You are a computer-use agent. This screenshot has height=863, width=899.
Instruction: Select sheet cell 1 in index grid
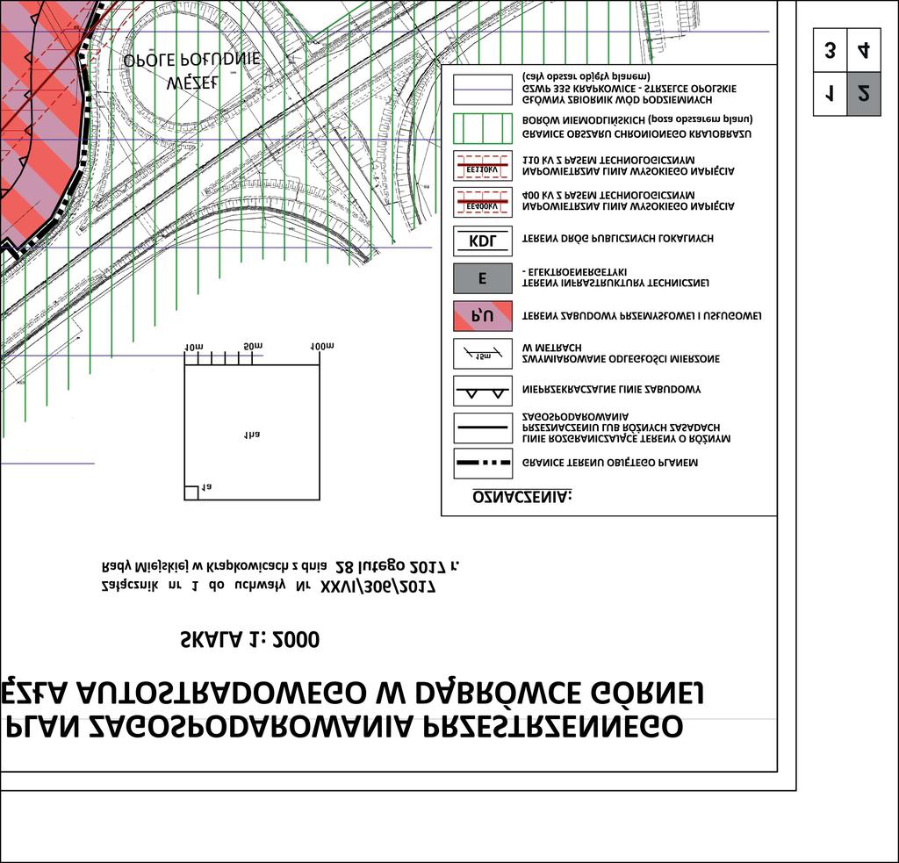tap(831, 94)
